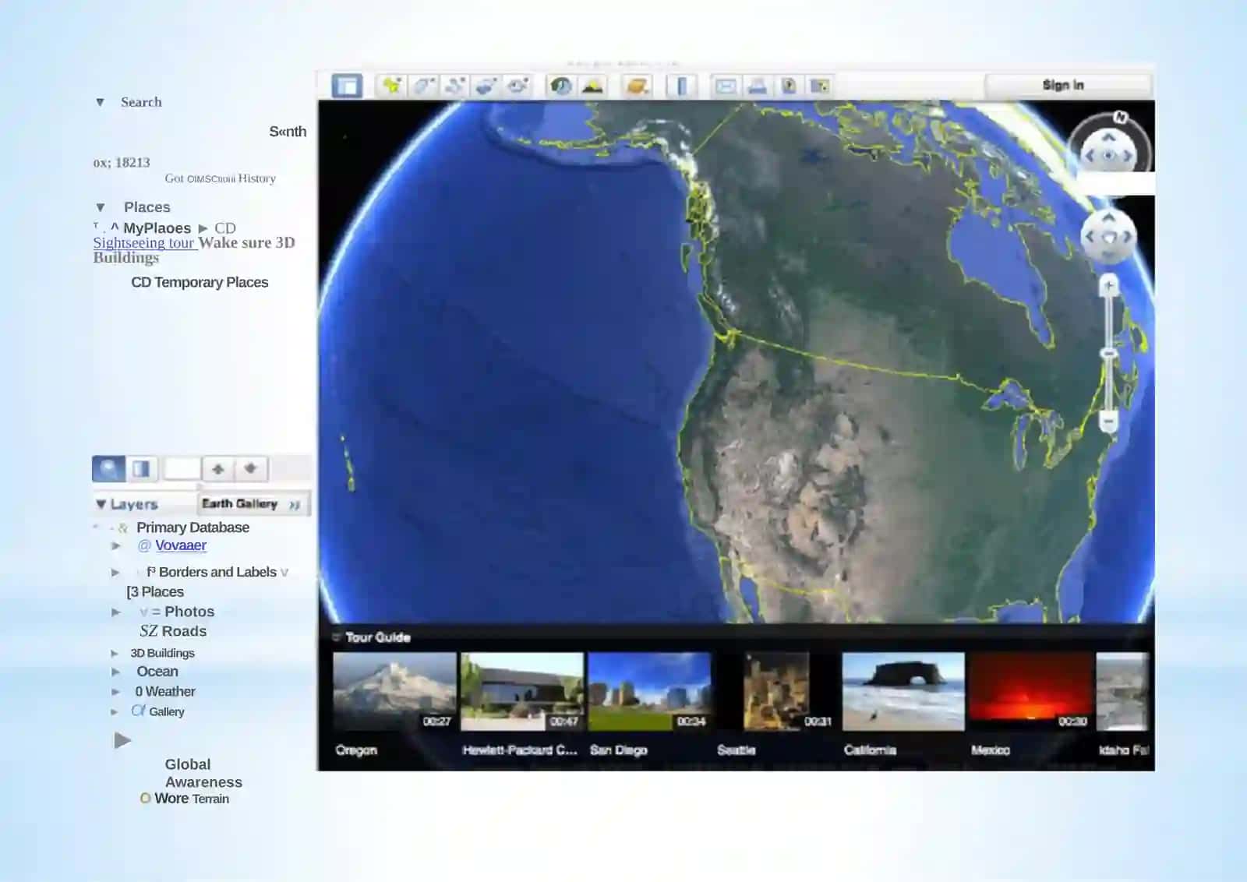Screen dimensions: 1247x882
Task: Click the eye center of the look joystick
Action: [x=1108, y=156]
